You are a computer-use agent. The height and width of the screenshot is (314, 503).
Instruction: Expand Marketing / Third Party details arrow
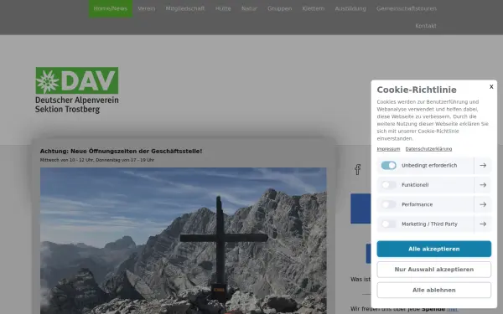[x=483, y=224]
